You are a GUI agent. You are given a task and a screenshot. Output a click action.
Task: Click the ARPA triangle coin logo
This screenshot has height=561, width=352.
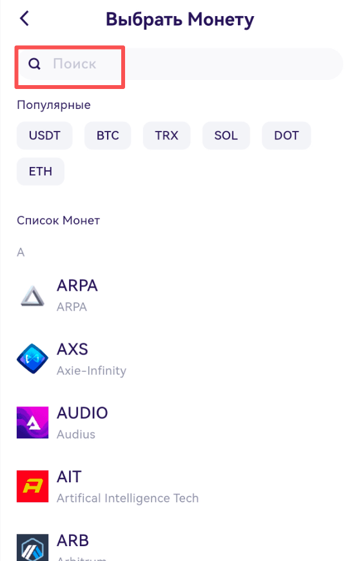(x=32, y=295)
